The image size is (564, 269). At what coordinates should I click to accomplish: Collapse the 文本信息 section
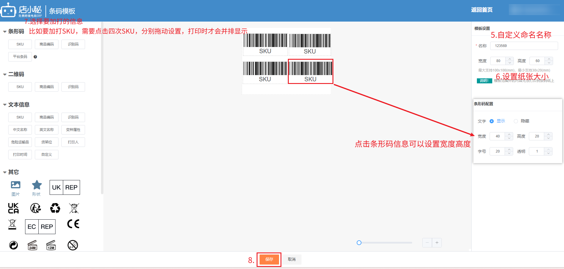click(5, 105)
